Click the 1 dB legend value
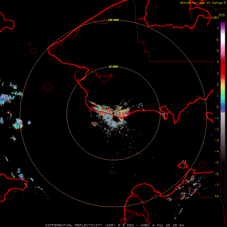The height and width of the screenshot is (227, 227). pos(218,96)
